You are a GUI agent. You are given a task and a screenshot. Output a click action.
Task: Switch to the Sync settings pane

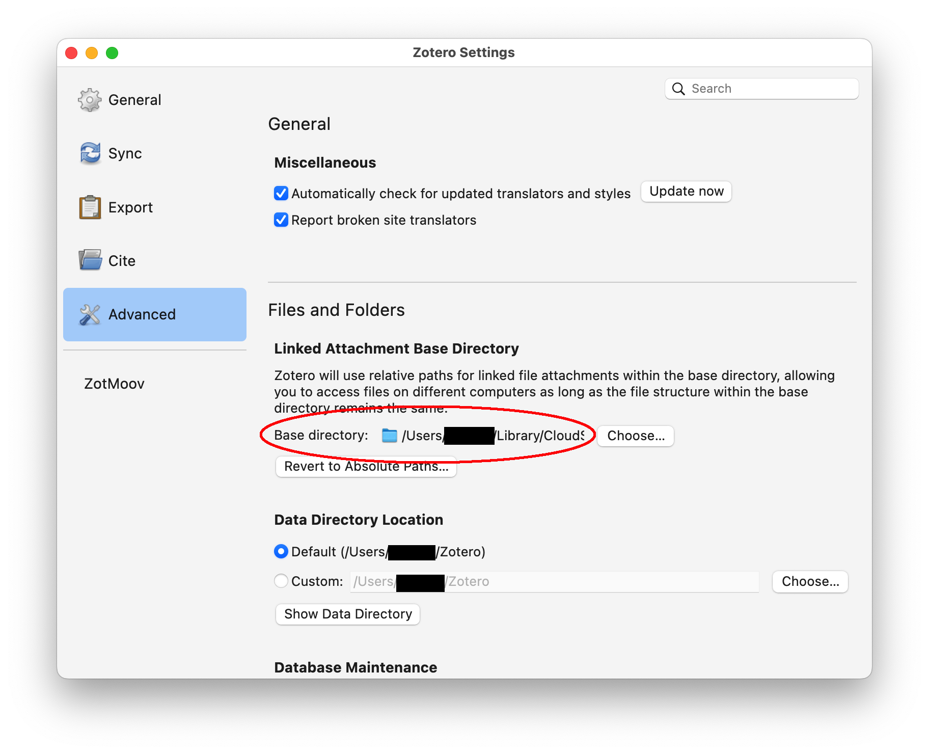[155, 153]
